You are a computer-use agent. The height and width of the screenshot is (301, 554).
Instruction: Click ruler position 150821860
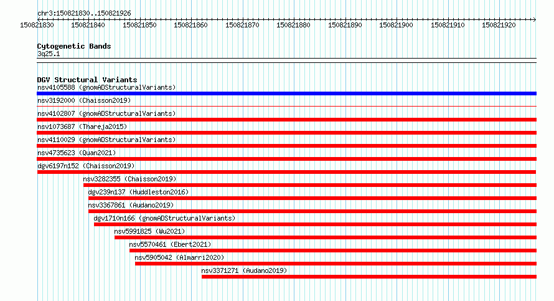[x=191, y=25]
